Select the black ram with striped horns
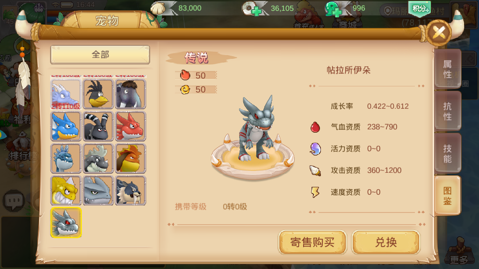 (98, 126)
